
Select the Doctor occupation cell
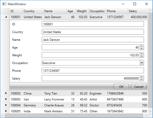pyautogui.click(x=97, y=105)
